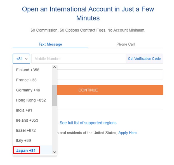Open See full list of supported regions
Viewport: 174px width, 165px height.
(x=88, y=123)
